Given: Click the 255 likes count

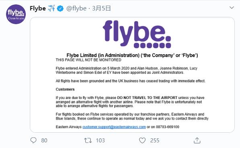Looking at the screenshot, I should [155, 140].
